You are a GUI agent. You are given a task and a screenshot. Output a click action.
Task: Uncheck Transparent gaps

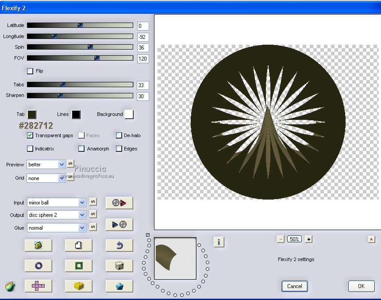(x=30, y=135)
